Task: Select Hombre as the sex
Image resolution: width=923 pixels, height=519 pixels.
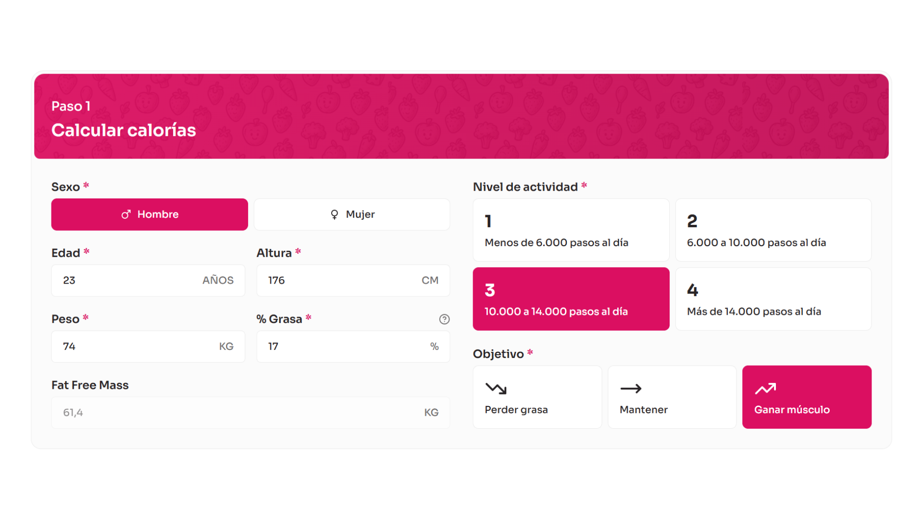Action: coord(149,214)
